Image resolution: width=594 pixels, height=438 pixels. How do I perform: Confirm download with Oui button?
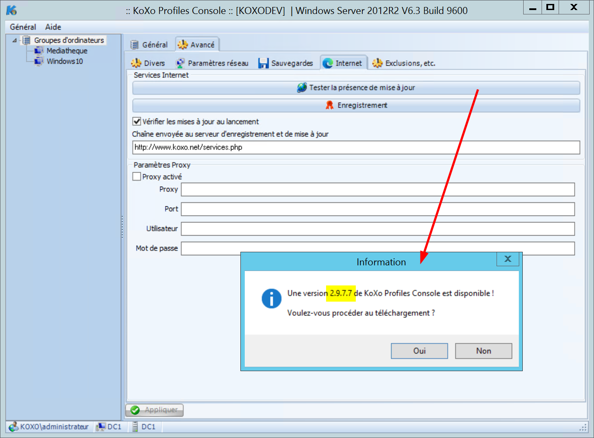pos(420,351)
